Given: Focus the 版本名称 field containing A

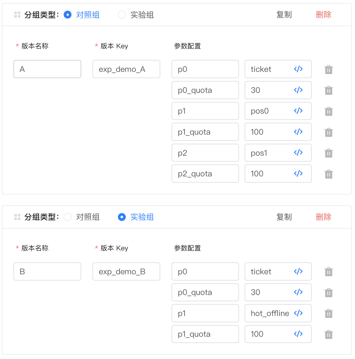Looking at the screenshot, I should click(x=47, y=69).
